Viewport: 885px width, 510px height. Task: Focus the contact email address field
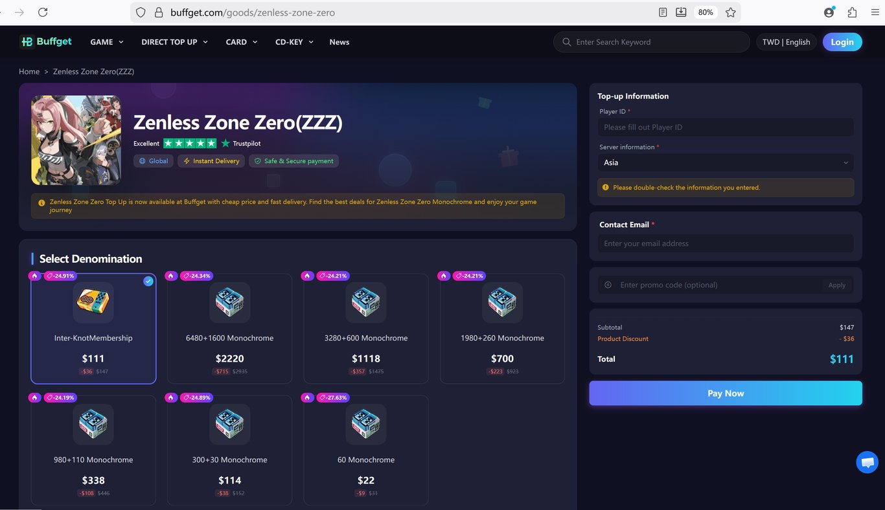tap(726, 243)
